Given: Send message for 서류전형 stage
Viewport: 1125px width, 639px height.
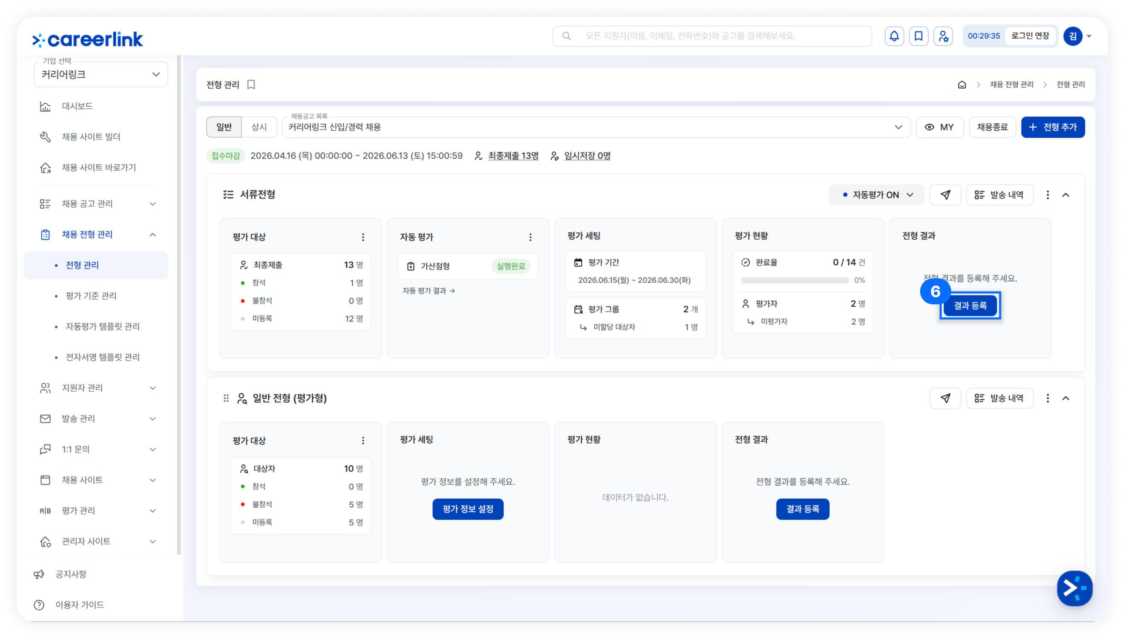Looking at the screenshot, I should (x=945, y=195).
